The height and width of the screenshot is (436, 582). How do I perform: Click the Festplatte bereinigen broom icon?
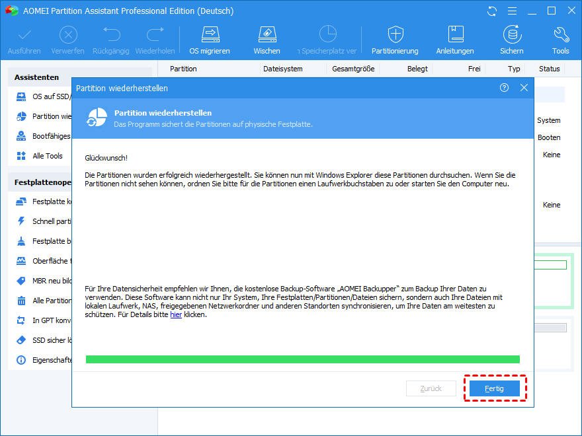click(x=21, y=241)
